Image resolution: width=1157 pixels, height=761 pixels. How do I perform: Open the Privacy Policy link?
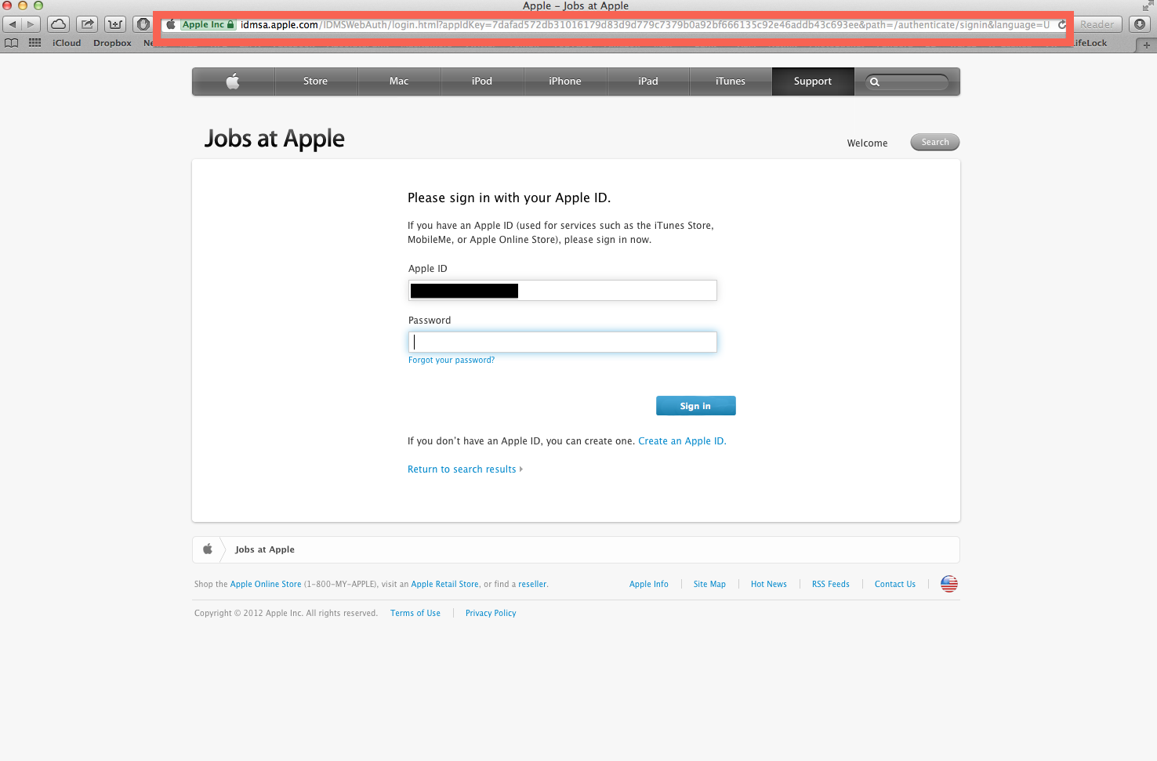[491, 613]
